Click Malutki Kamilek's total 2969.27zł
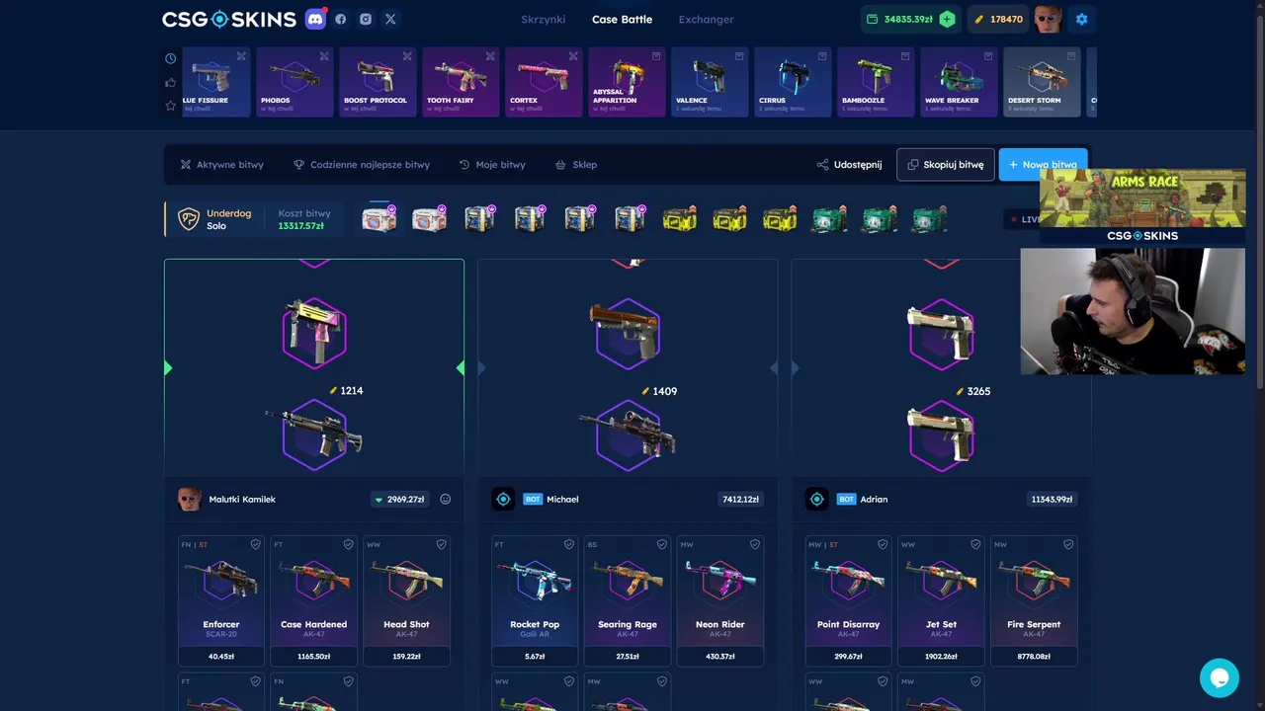This screenshot has width=1265, height=711. click(x=399, y=500)
